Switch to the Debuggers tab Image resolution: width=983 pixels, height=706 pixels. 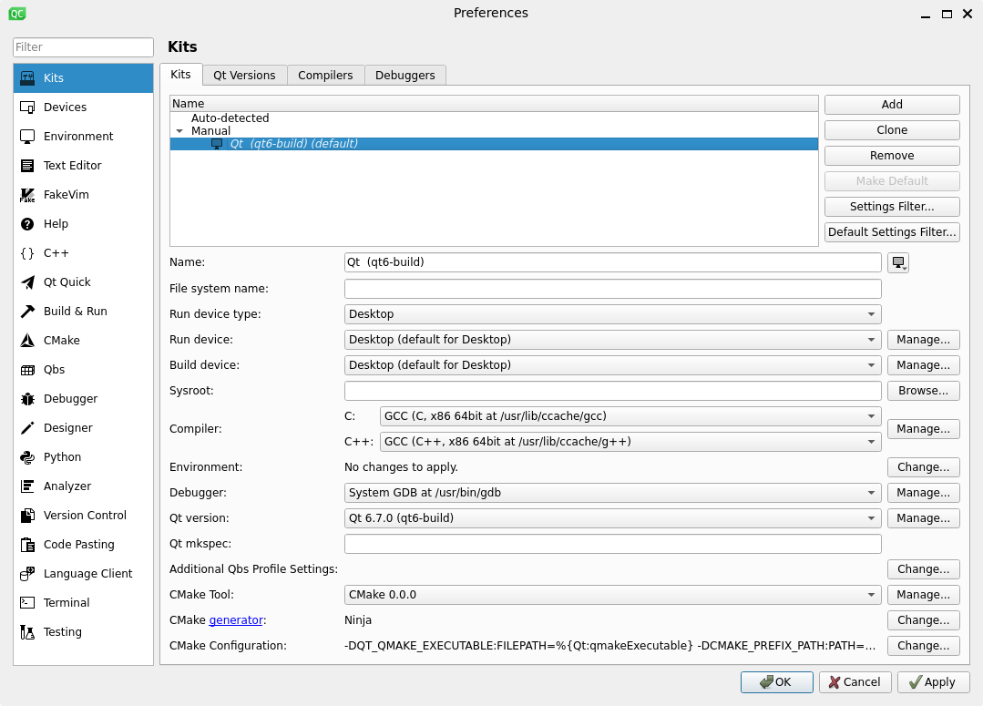pos(405,76)
